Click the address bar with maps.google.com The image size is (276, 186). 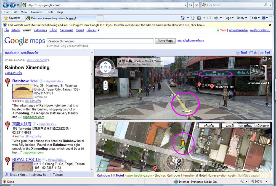pos(104,5)
